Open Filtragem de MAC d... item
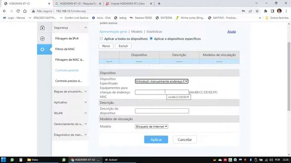291x163 pixels. (70, 60)
